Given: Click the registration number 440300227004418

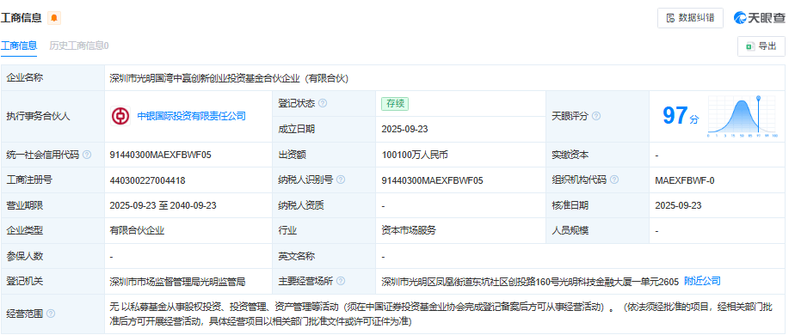Looking at the screenshot, I should (147, 180).
